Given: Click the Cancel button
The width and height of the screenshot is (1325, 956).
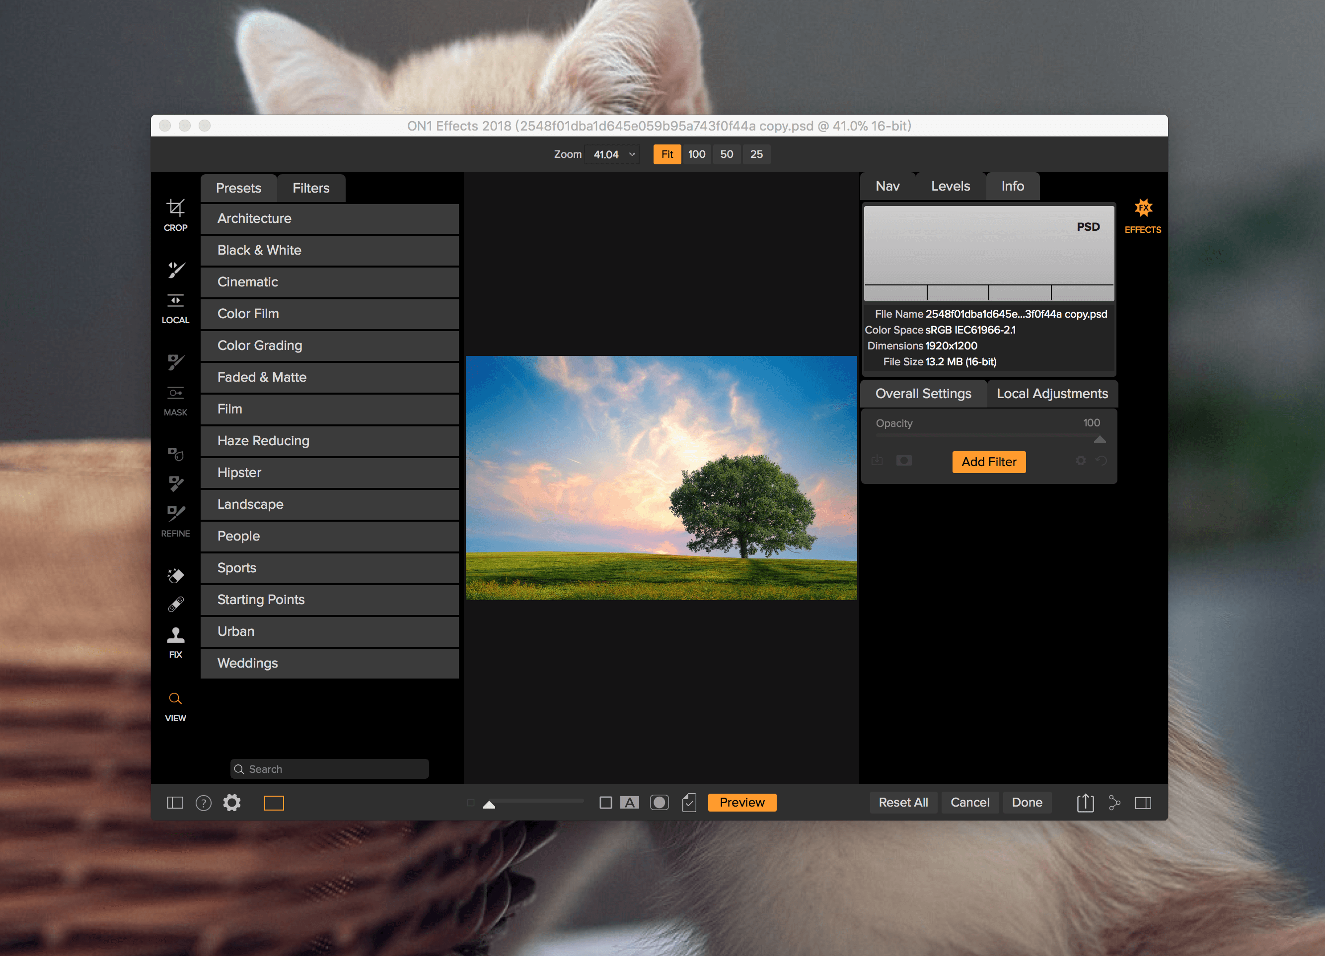Looking at the screenshot, I should pos(970,803).
